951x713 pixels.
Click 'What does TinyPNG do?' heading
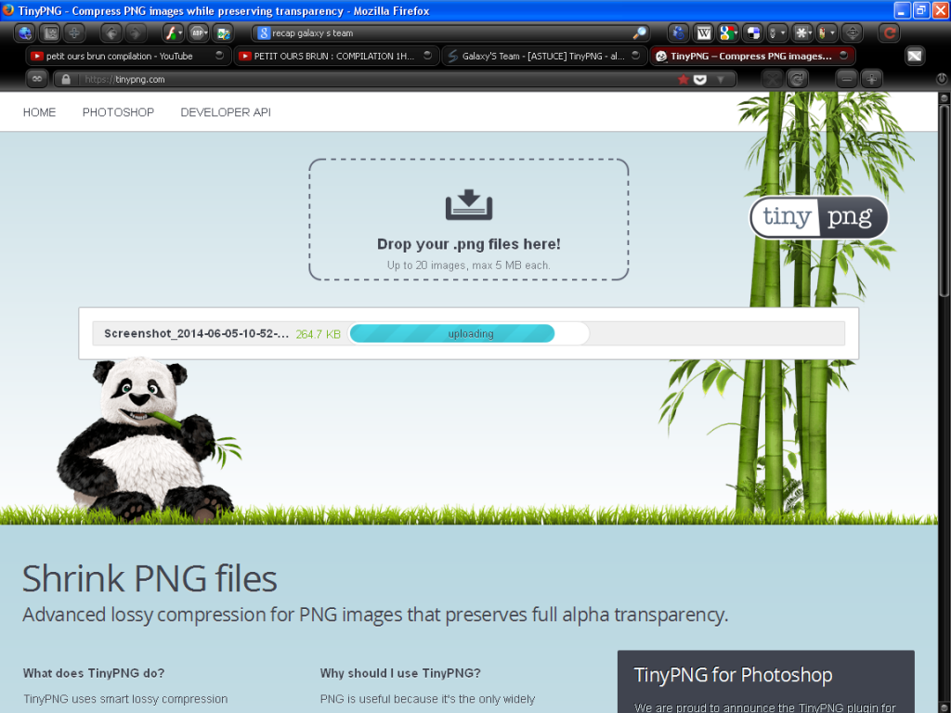pyautogui.click(x=94, y=673)
